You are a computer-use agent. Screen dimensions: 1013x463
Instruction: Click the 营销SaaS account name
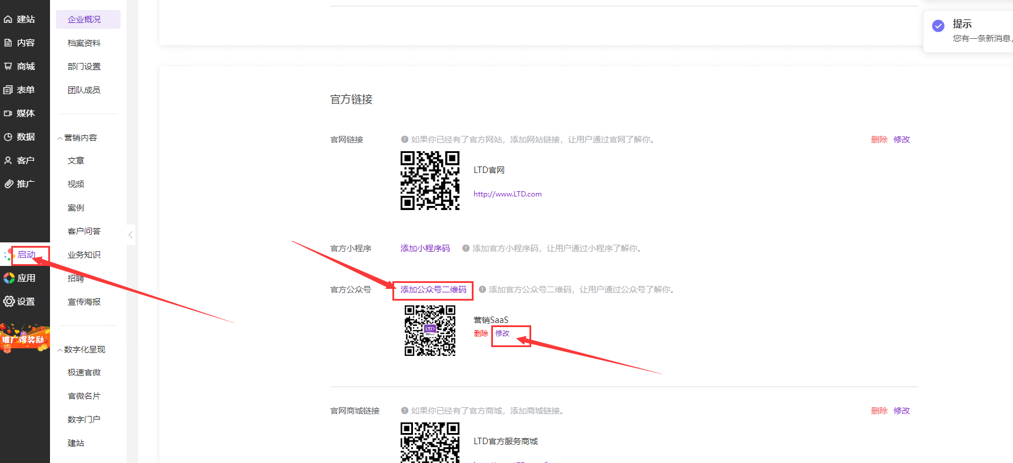click(491, 320)
